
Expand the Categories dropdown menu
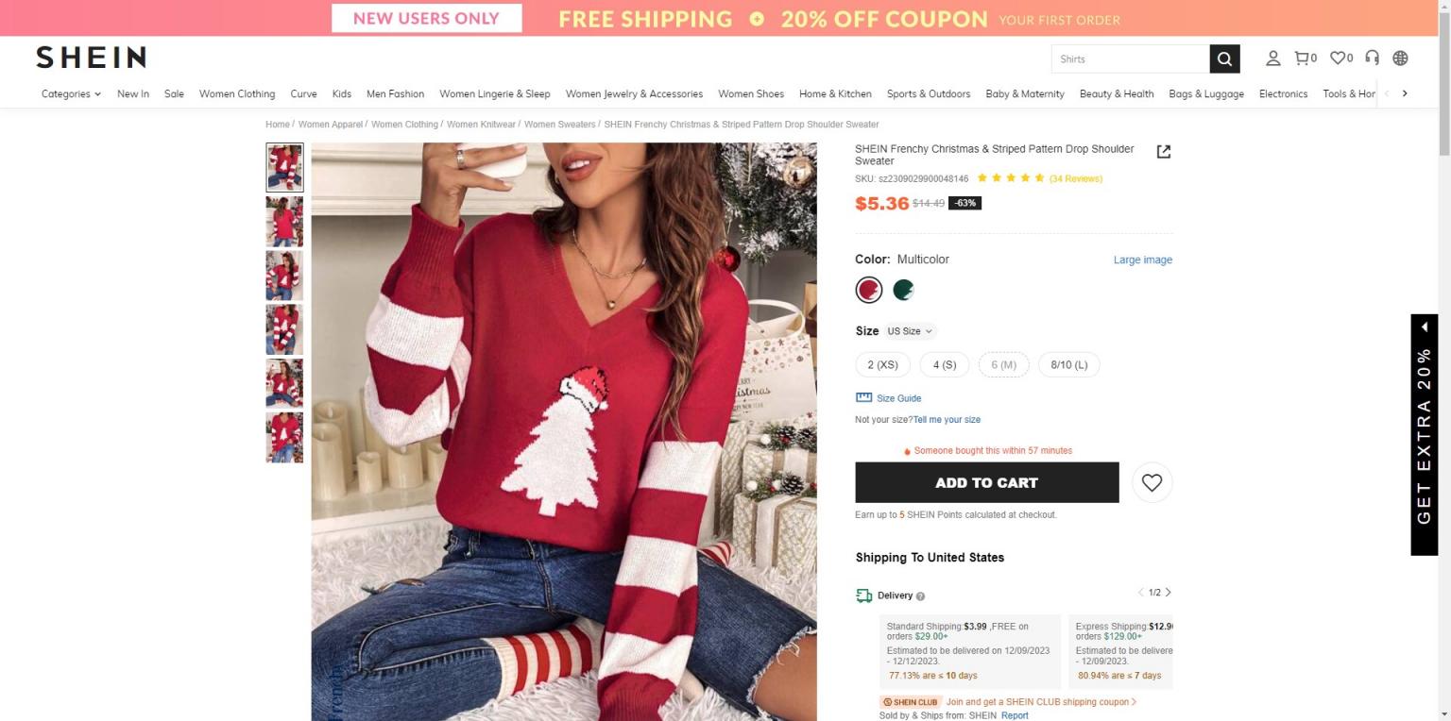[x=71, y=93]
